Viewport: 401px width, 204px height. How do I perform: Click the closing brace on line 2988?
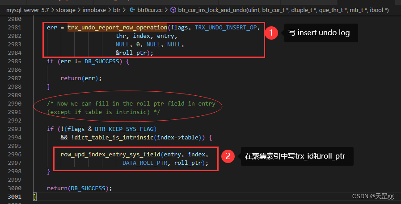tap(49, 87)
